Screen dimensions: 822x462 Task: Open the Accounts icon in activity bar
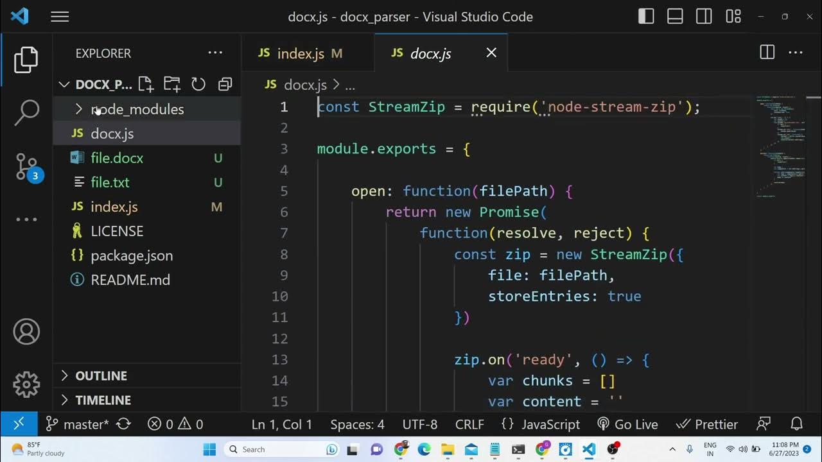click(26, 332)
